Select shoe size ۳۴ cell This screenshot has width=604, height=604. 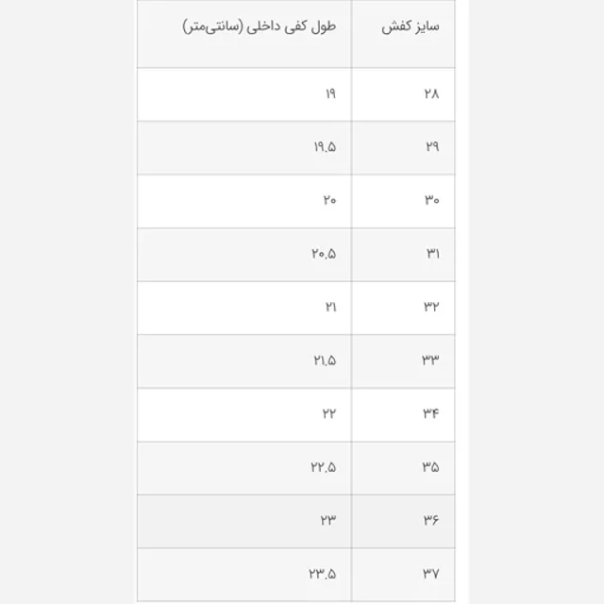(403, 415)
